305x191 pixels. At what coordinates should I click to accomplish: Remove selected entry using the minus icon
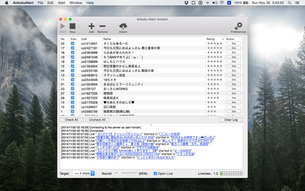[102, 26]
